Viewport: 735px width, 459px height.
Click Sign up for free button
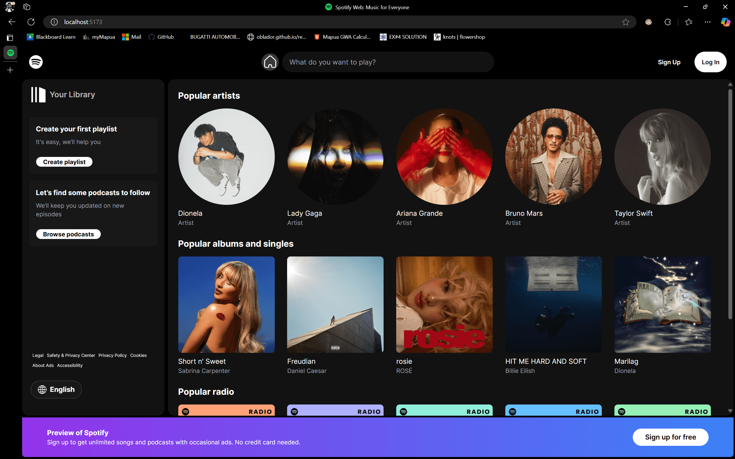671,437
